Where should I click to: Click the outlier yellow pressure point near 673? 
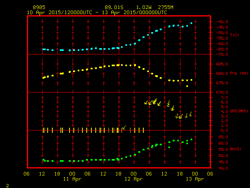(x=187, y=86)
